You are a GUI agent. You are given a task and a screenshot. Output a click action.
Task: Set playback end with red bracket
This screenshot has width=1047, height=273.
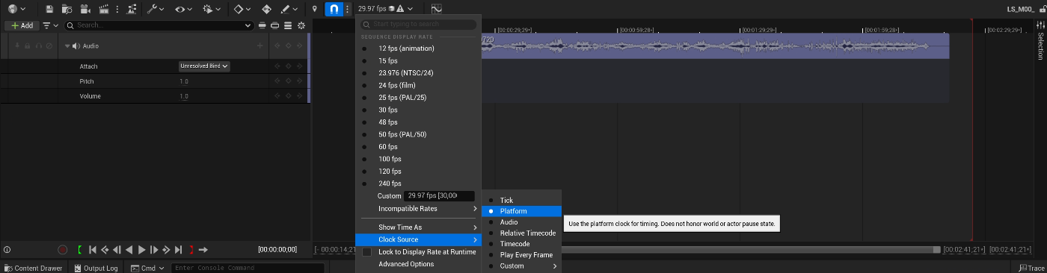(x=191, y=250)
